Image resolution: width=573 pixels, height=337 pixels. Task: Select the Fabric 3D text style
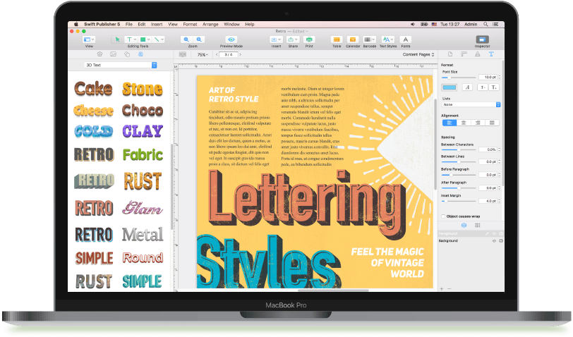coord(143,155)
